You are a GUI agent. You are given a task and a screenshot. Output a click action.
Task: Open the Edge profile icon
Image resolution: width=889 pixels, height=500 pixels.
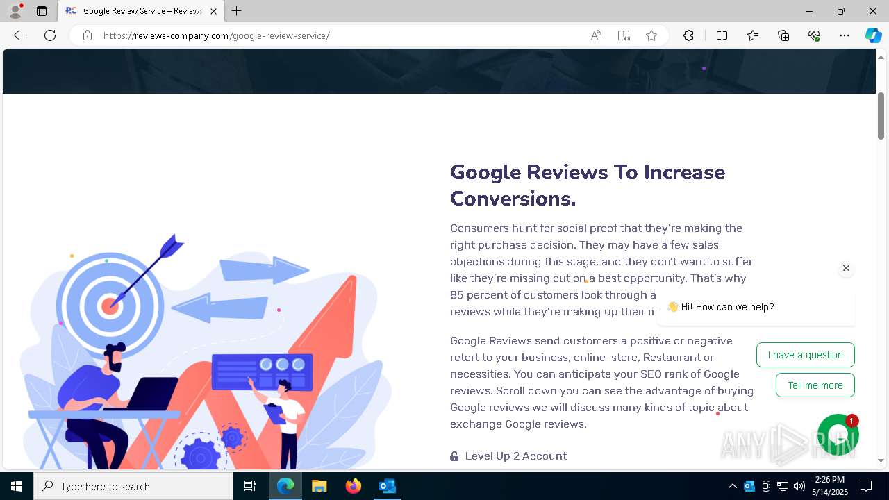tap(15, 11)
